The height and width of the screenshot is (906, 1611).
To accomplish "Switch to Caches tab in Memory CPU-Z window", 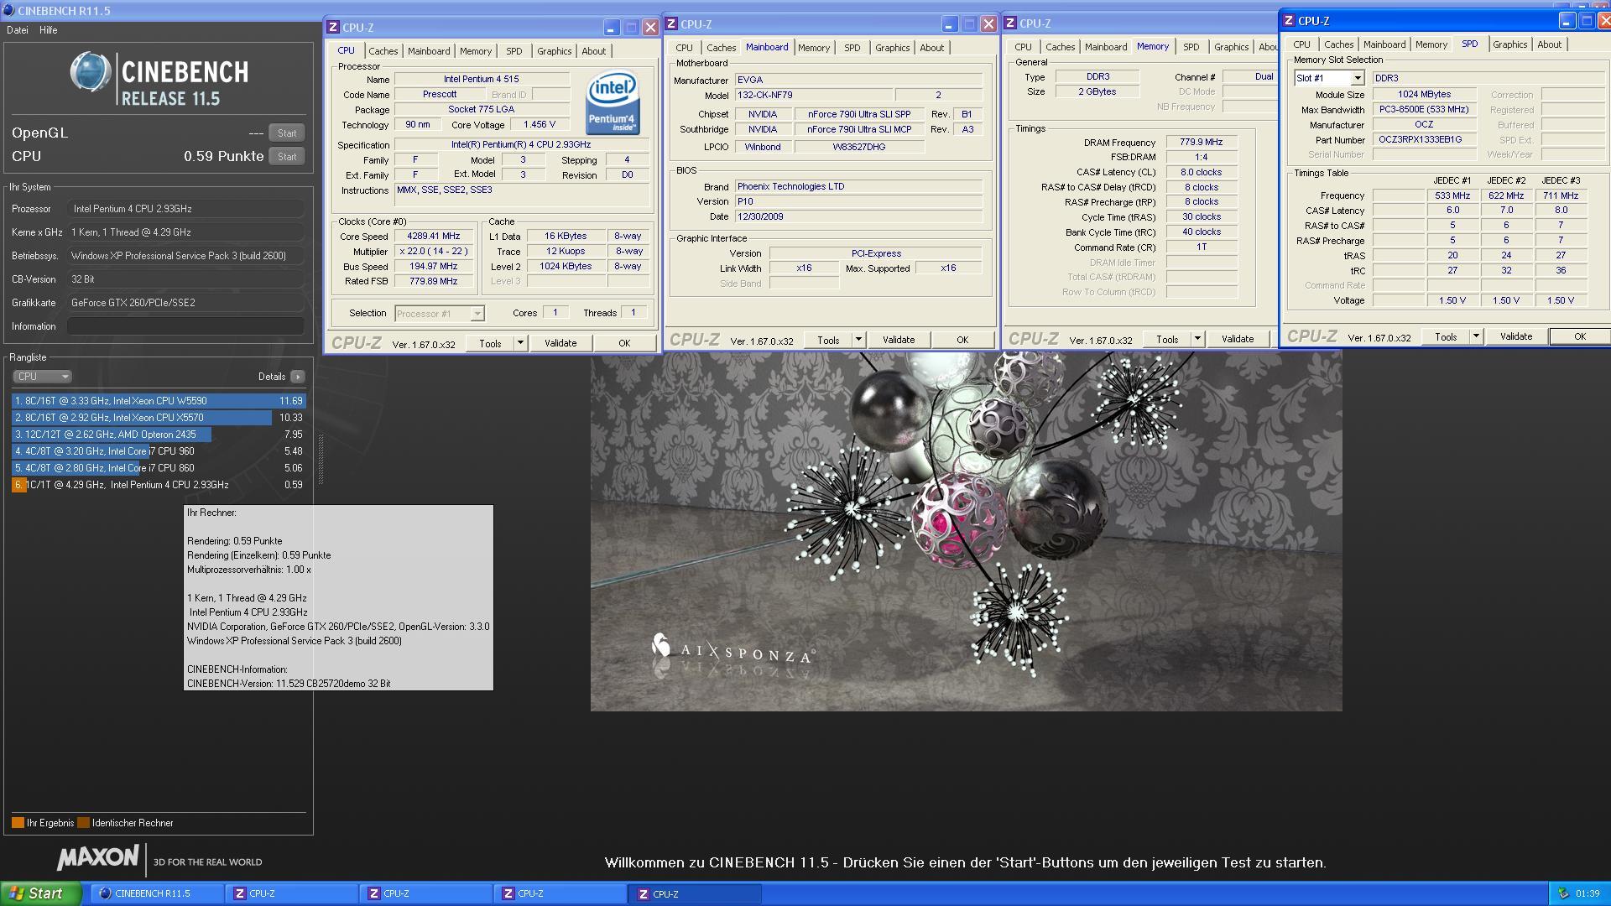I will pyautogui.click(x=1060, y=47).
